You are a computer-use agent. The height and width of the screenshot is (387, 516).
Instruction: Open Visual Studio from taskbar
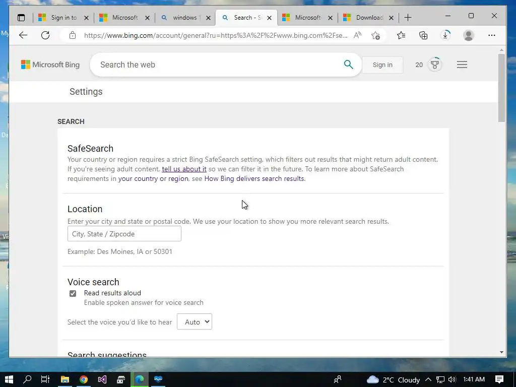point(102,379)
